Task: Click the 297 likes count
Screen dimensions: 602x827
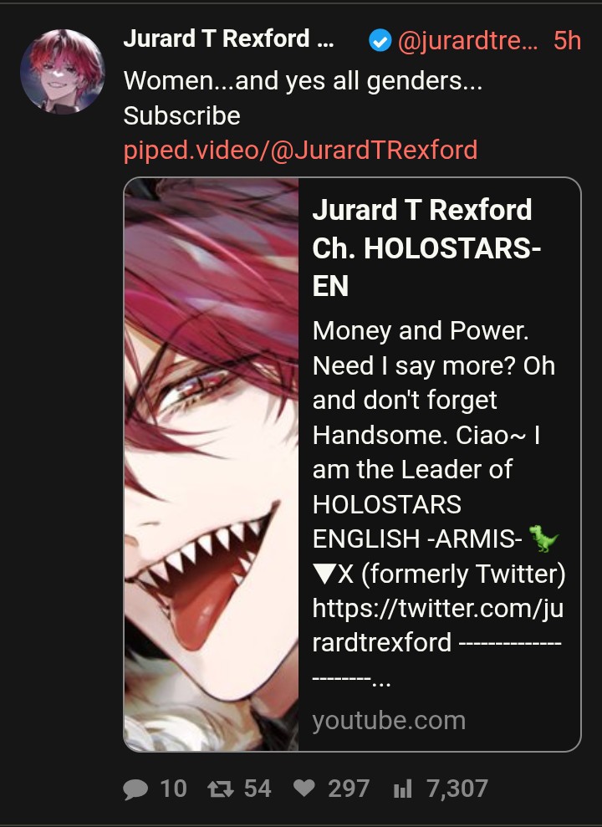Action: pos(349,789)
